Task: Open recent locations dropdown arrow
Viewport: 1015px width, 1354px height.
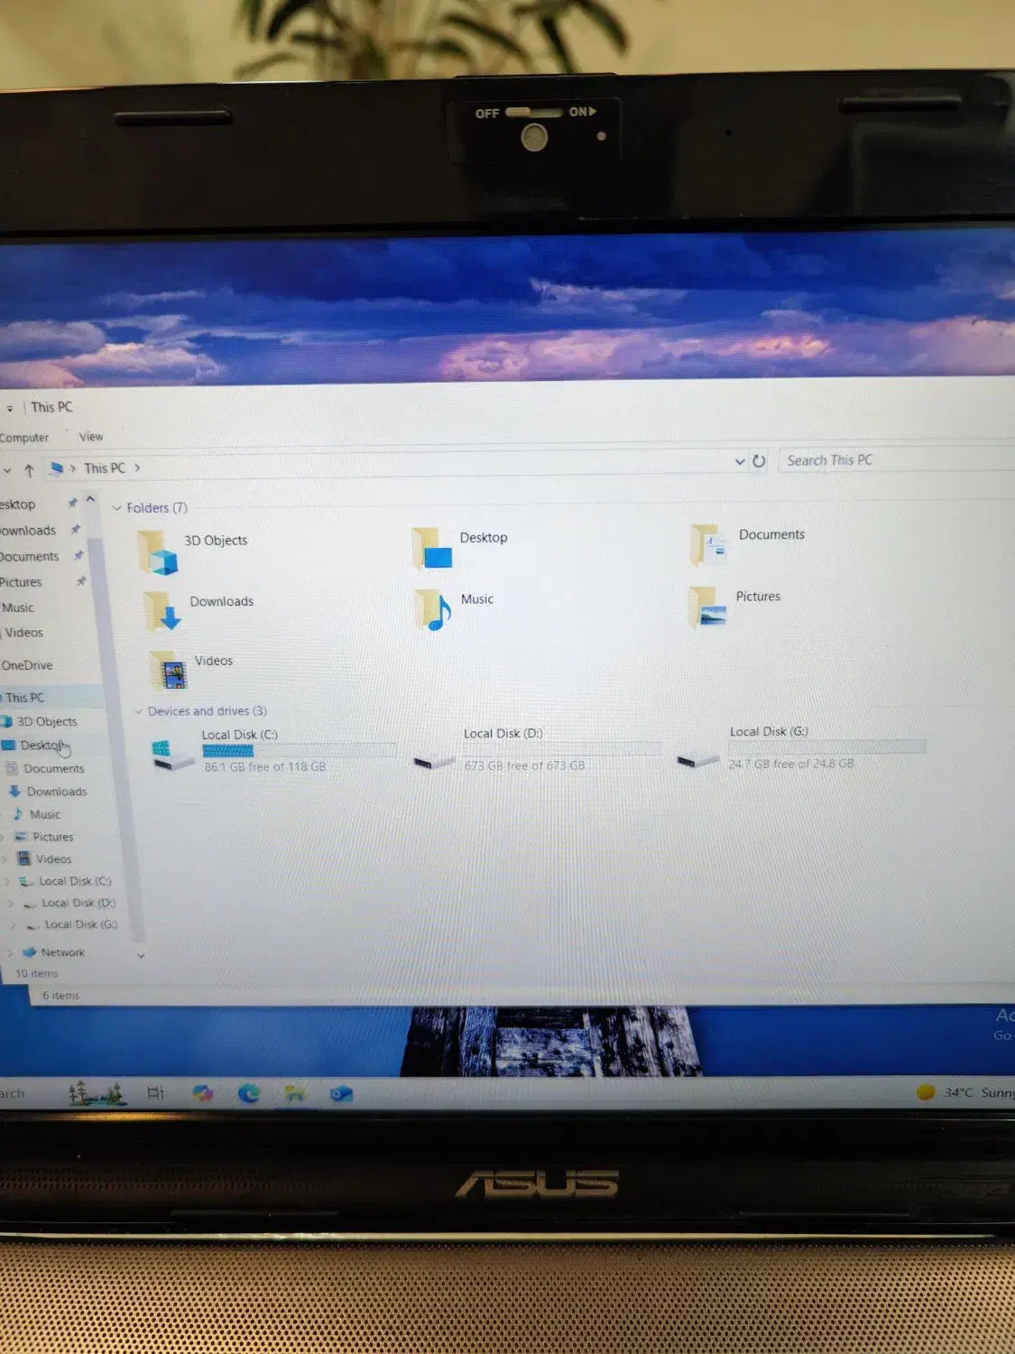Action: click(x=6, y=470)
